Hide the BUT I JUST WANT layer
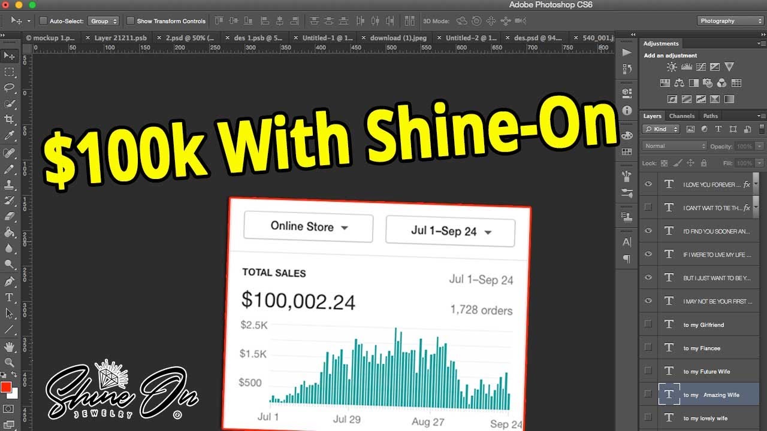The width and height of the screenshot is (767, 431). tap(648, 278)
